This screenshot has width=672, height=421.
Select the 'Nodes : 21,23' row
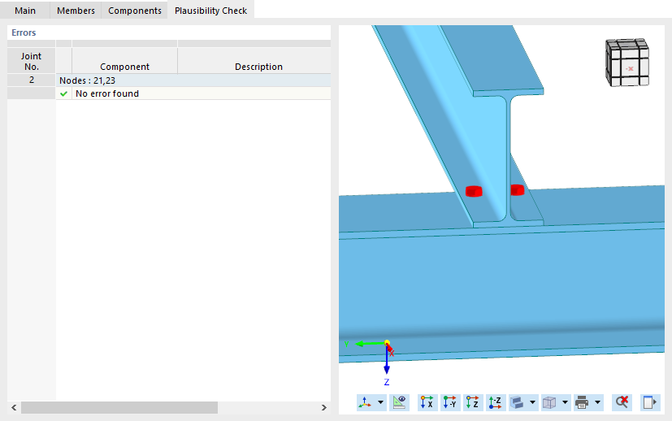click(193, 80)
